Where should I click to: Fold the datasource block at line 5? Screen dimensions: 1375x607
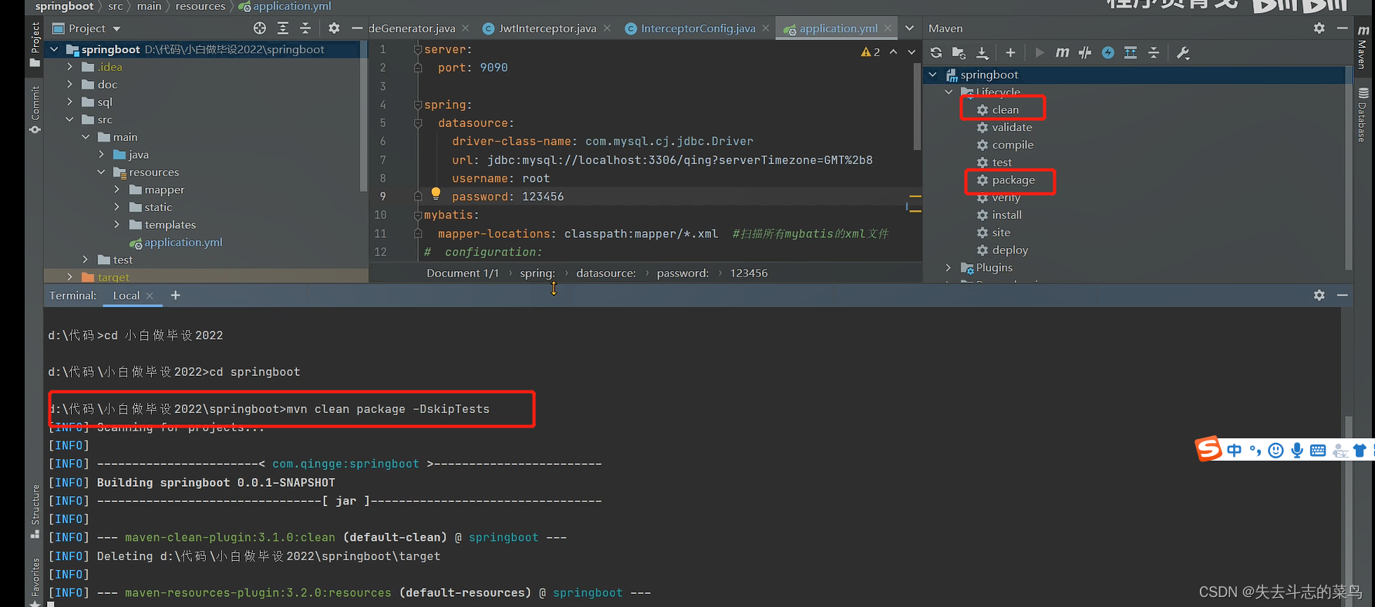coord(418,123)
